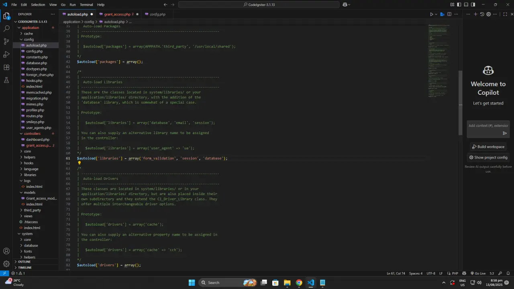Open routes.php in the explorer
Viewport: 514px width, 289px height.
pyautogui.click(x=35, y=116)
